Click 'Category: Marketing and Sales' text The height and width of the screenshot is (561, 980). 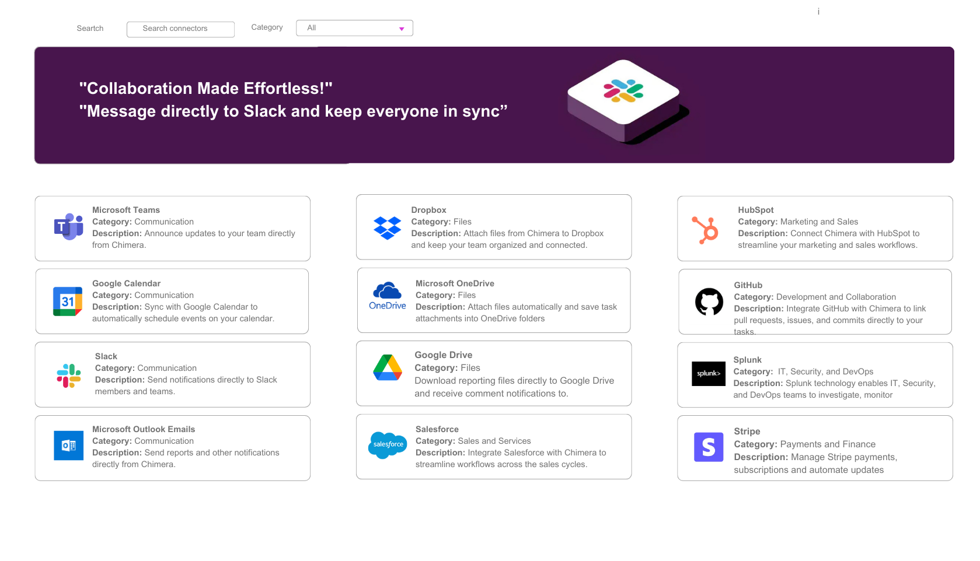click(798, 222)
